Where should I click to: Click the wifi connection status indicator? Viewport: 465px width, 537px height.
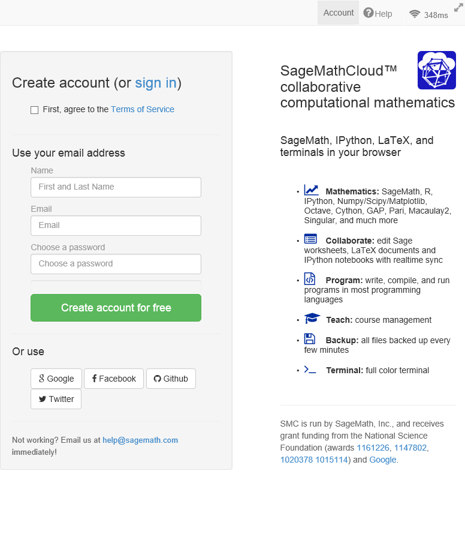coord(428,14)
